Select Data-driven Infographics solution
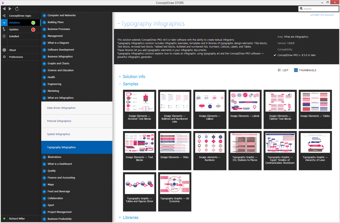Image resolution: width=340 pixels, height=223 pixels. tap(77, 108)
